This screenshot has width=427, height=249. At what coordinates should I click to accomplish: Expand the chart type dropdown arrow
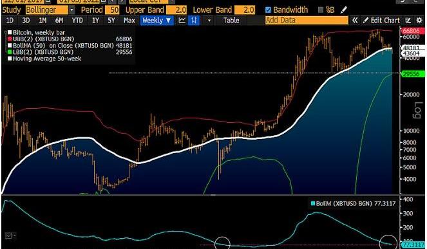coord(209,21)
